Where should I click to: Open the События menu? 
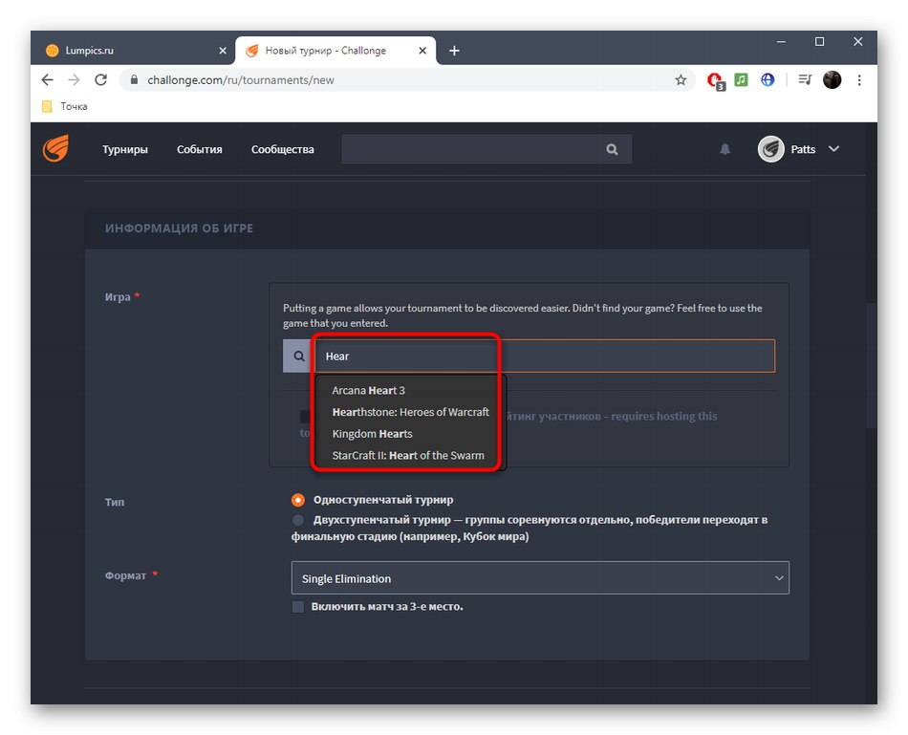click(x=200, y=149)
